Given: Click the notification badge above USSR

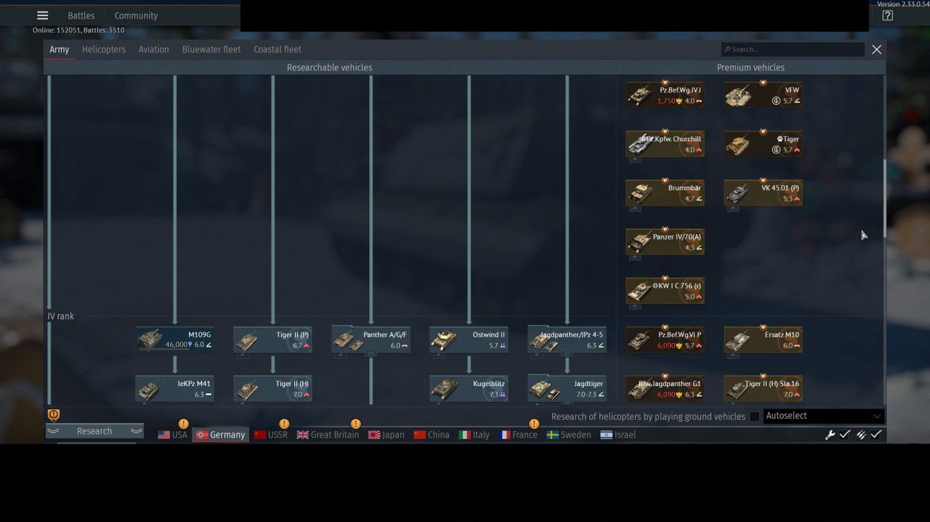Looking at the screenshot, I should tap(284, 424).
